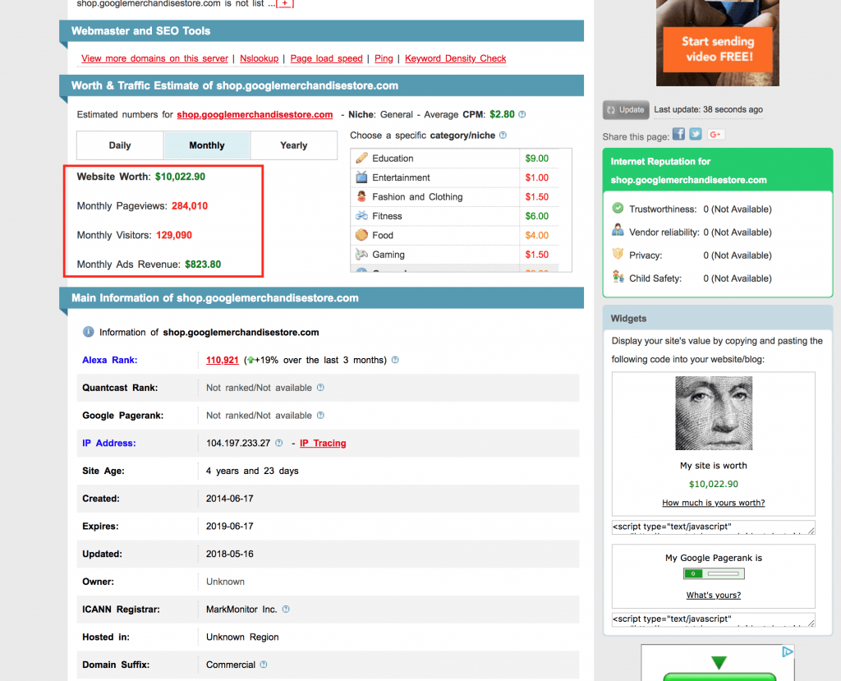Screen dimensions: 841x681
Task: Click the Page load speed link
Action: pyautogui.click(x=326, y=58)
